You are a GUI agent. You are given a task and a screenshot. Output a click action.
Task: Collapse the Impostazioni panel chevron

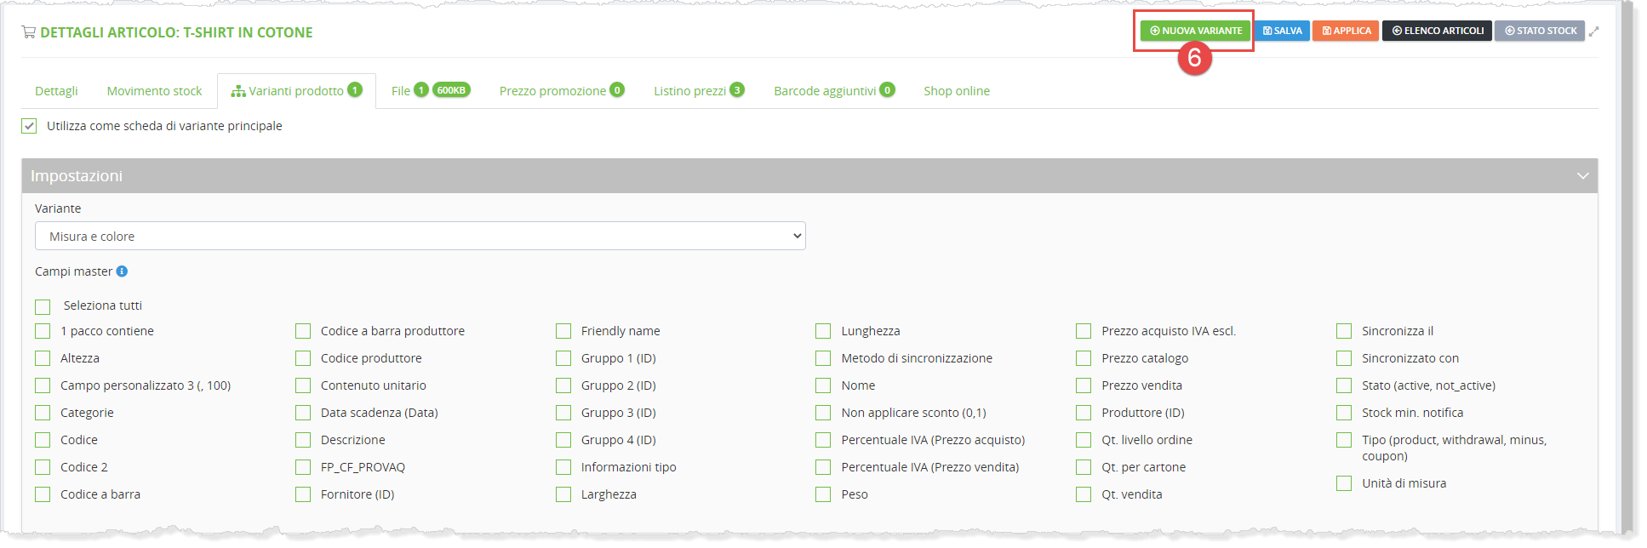[x=1582, y=176]
